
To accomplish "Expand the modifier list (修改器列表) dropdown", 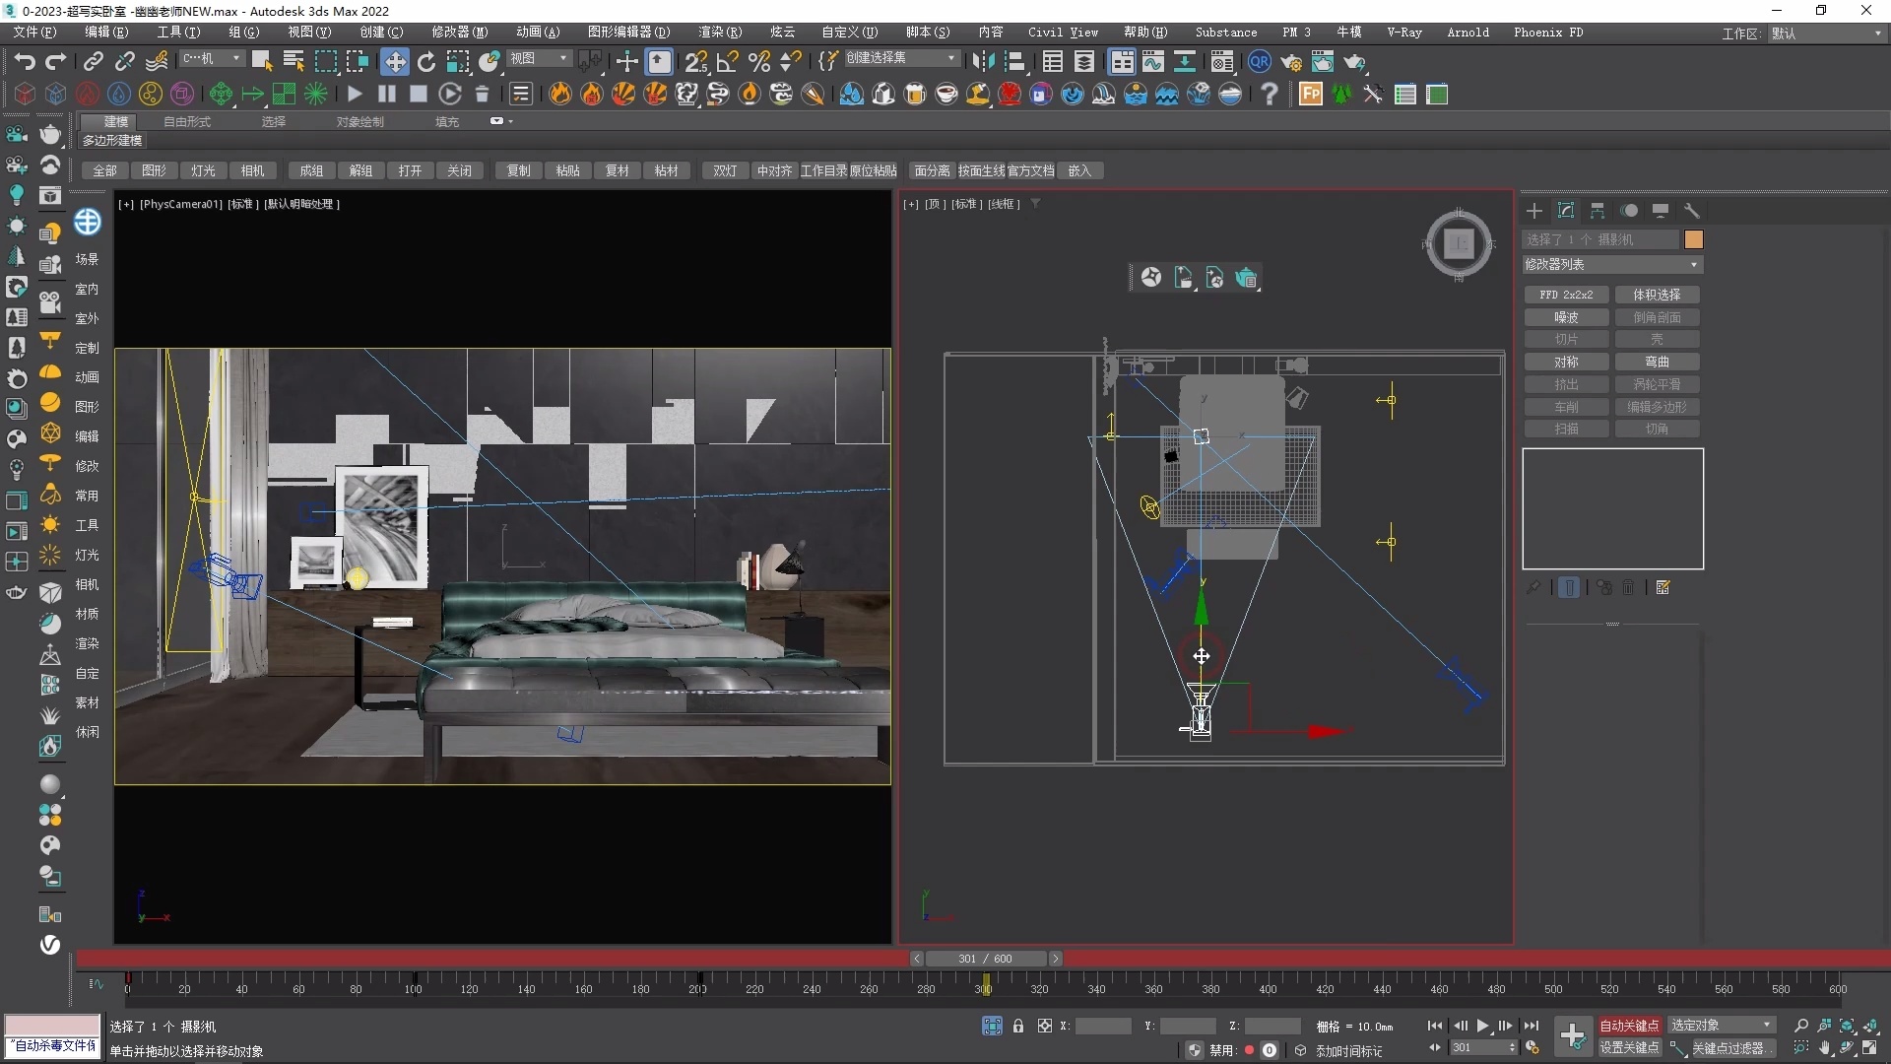I will pos(1612,264).
